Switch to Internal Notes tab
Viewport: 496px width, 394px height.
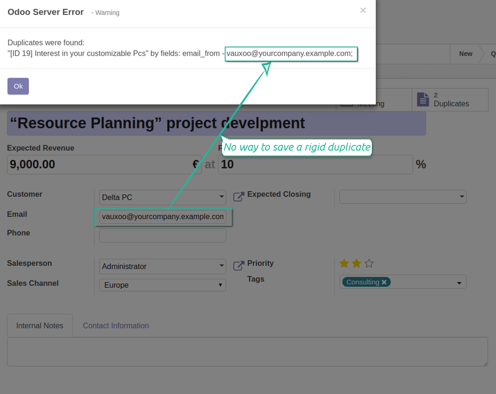click(40, 325)
